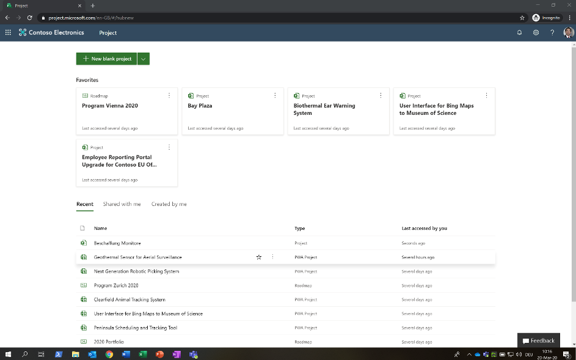The image size is (576, 360).
Task: Open more options on User Interface for Bing Maps card
Action: 486,95
